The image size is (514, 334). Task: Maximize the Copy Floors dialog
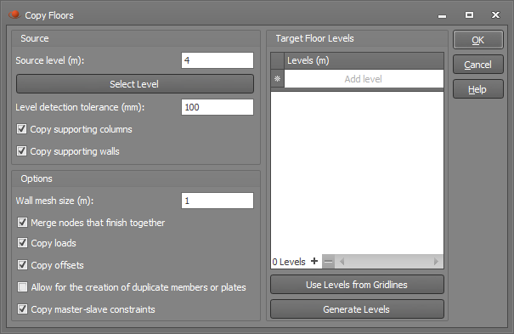(469, 14)
